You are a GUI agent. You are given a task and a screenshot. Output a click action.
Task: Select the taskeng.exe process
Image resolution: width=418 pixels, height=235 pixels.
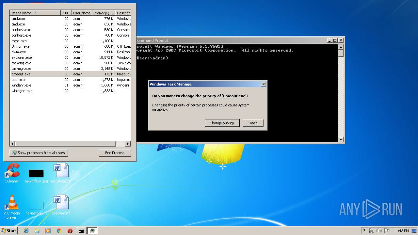(70, 63)
